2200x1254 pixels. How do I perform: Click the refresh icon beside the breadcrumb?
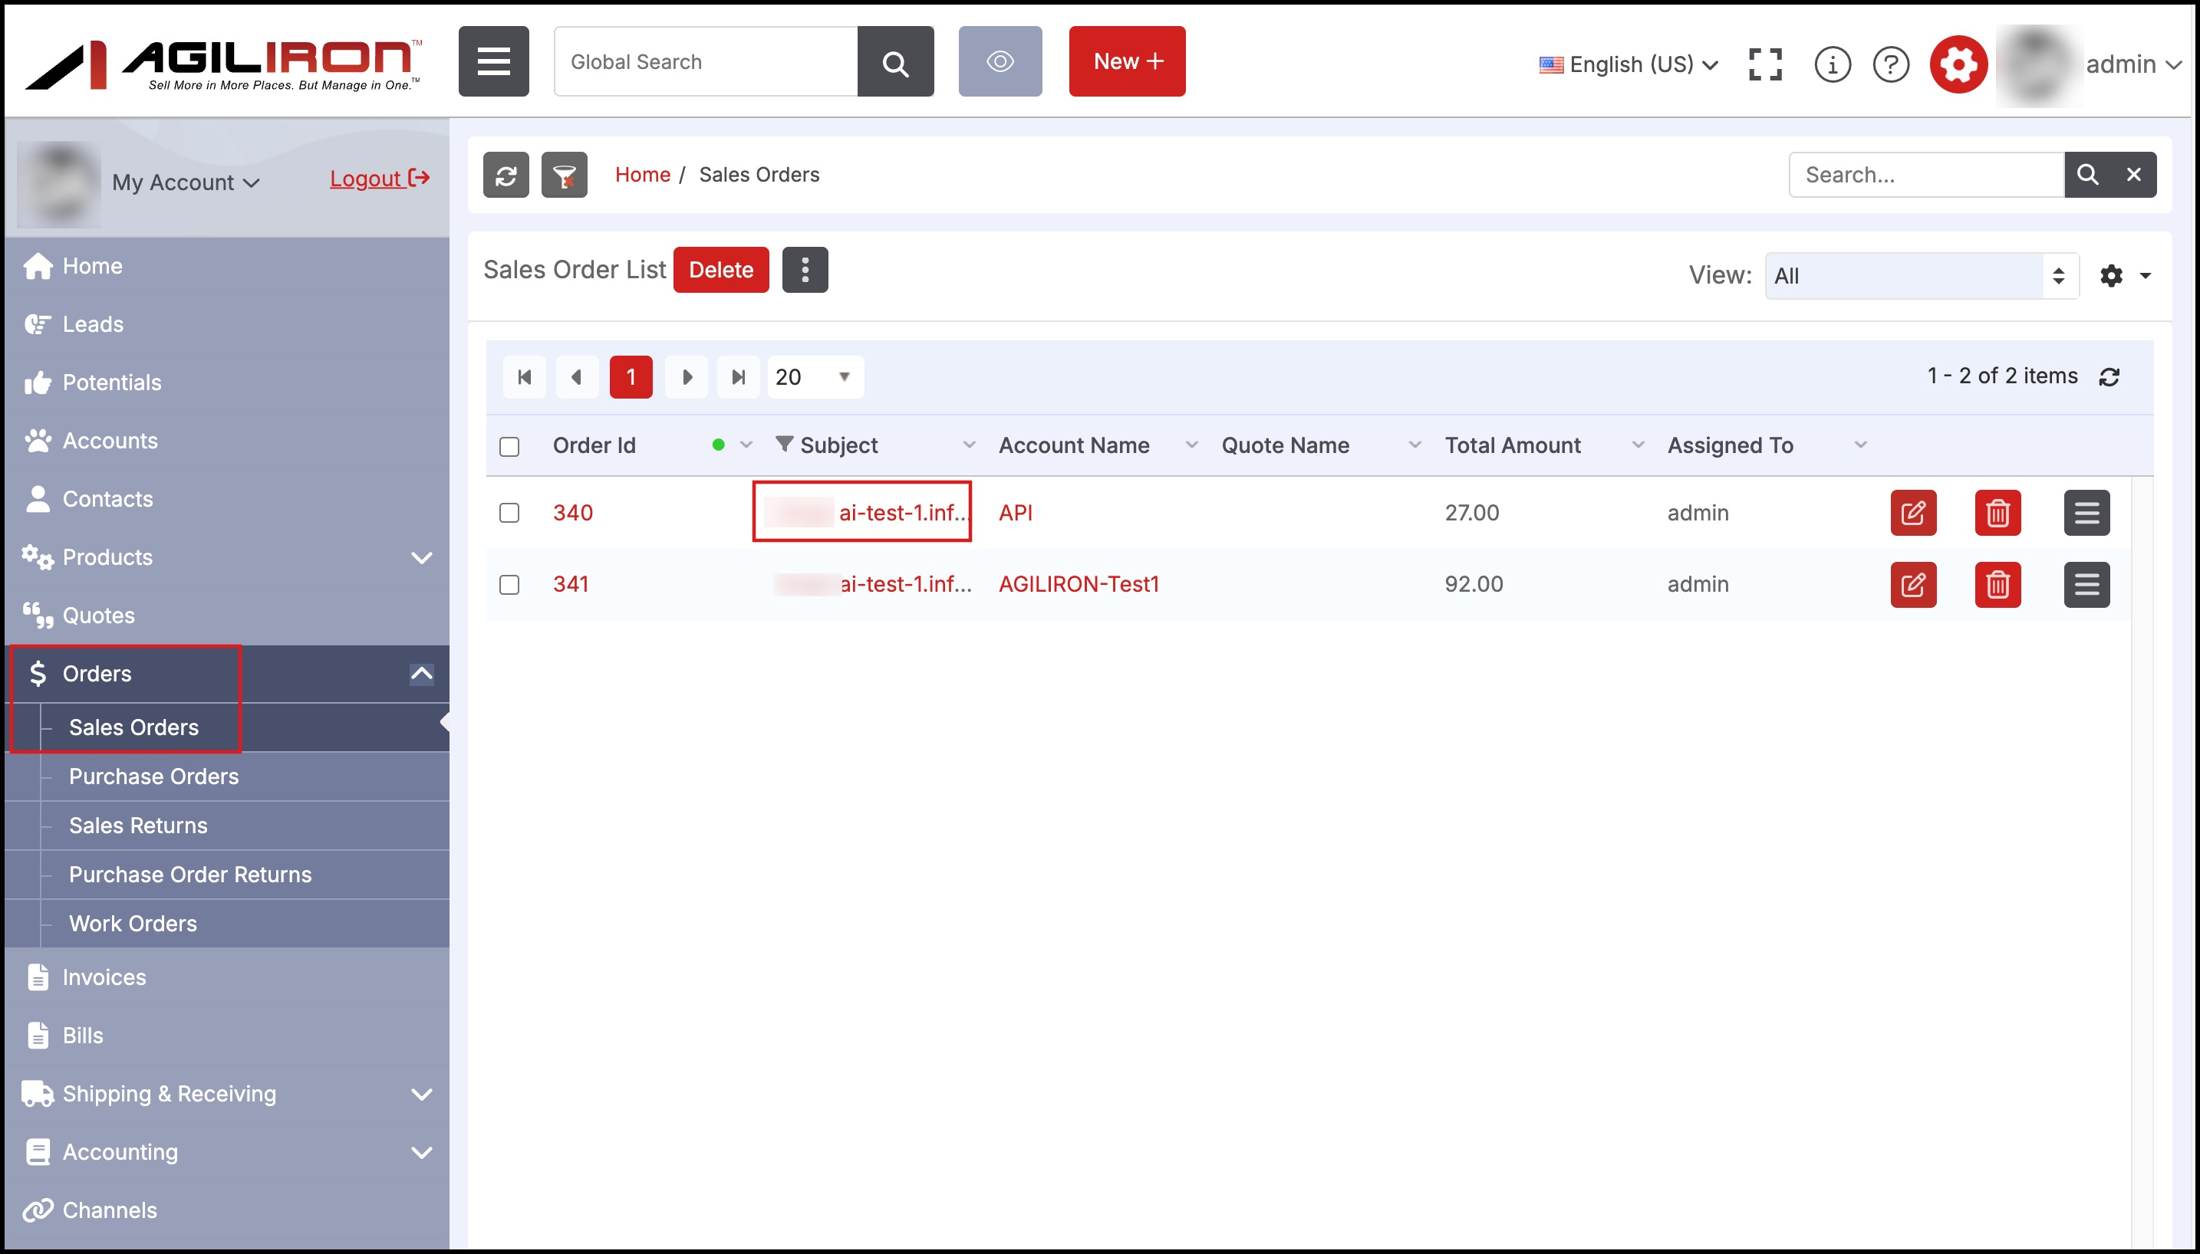506,175
